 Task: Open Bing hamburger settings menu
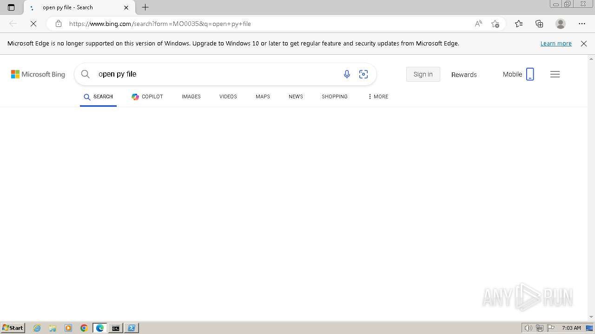(555, 74)
